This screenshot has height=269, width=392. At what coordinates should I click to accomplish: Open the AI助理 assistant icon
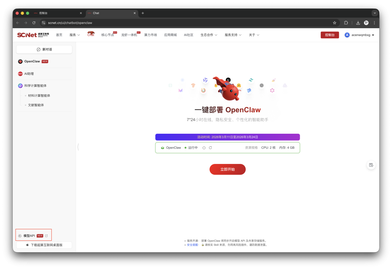click(x=20, y=74)
